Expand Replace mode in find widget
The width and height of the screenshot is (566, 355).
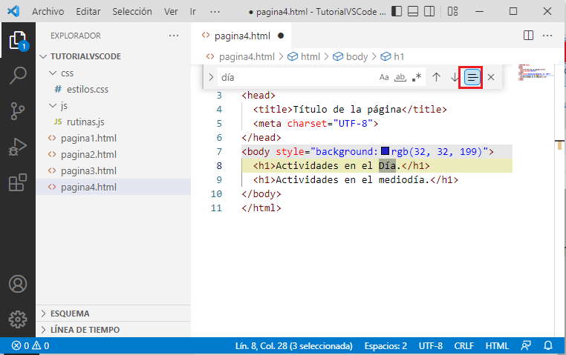[211, 77]
